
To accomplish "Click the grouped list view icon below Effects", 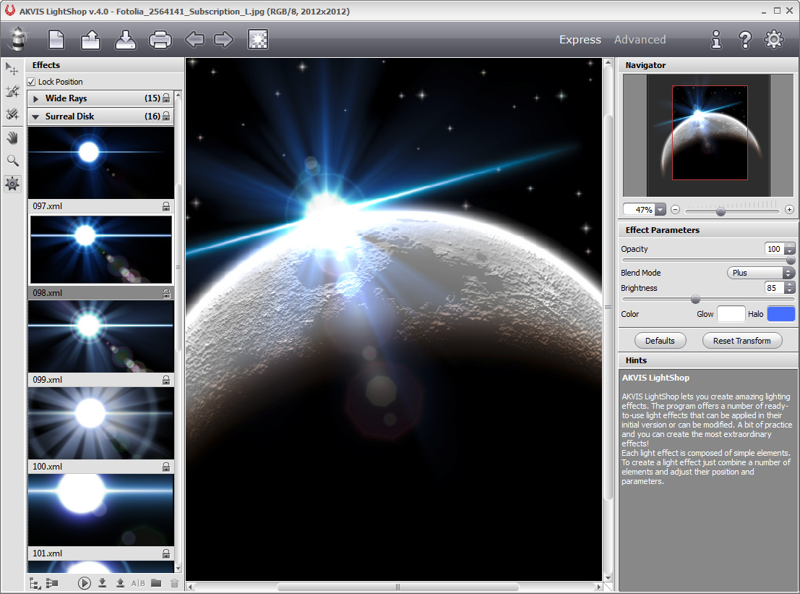I will pyautogui.click(x=51, y=582).
